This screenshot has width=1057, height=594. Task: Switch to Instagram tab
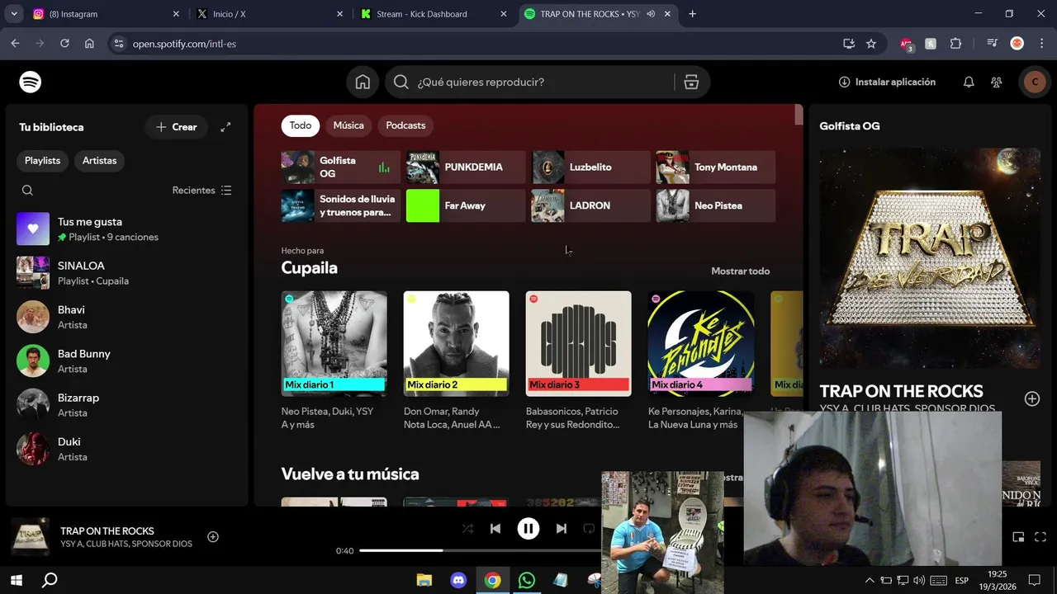click(105, 14)
